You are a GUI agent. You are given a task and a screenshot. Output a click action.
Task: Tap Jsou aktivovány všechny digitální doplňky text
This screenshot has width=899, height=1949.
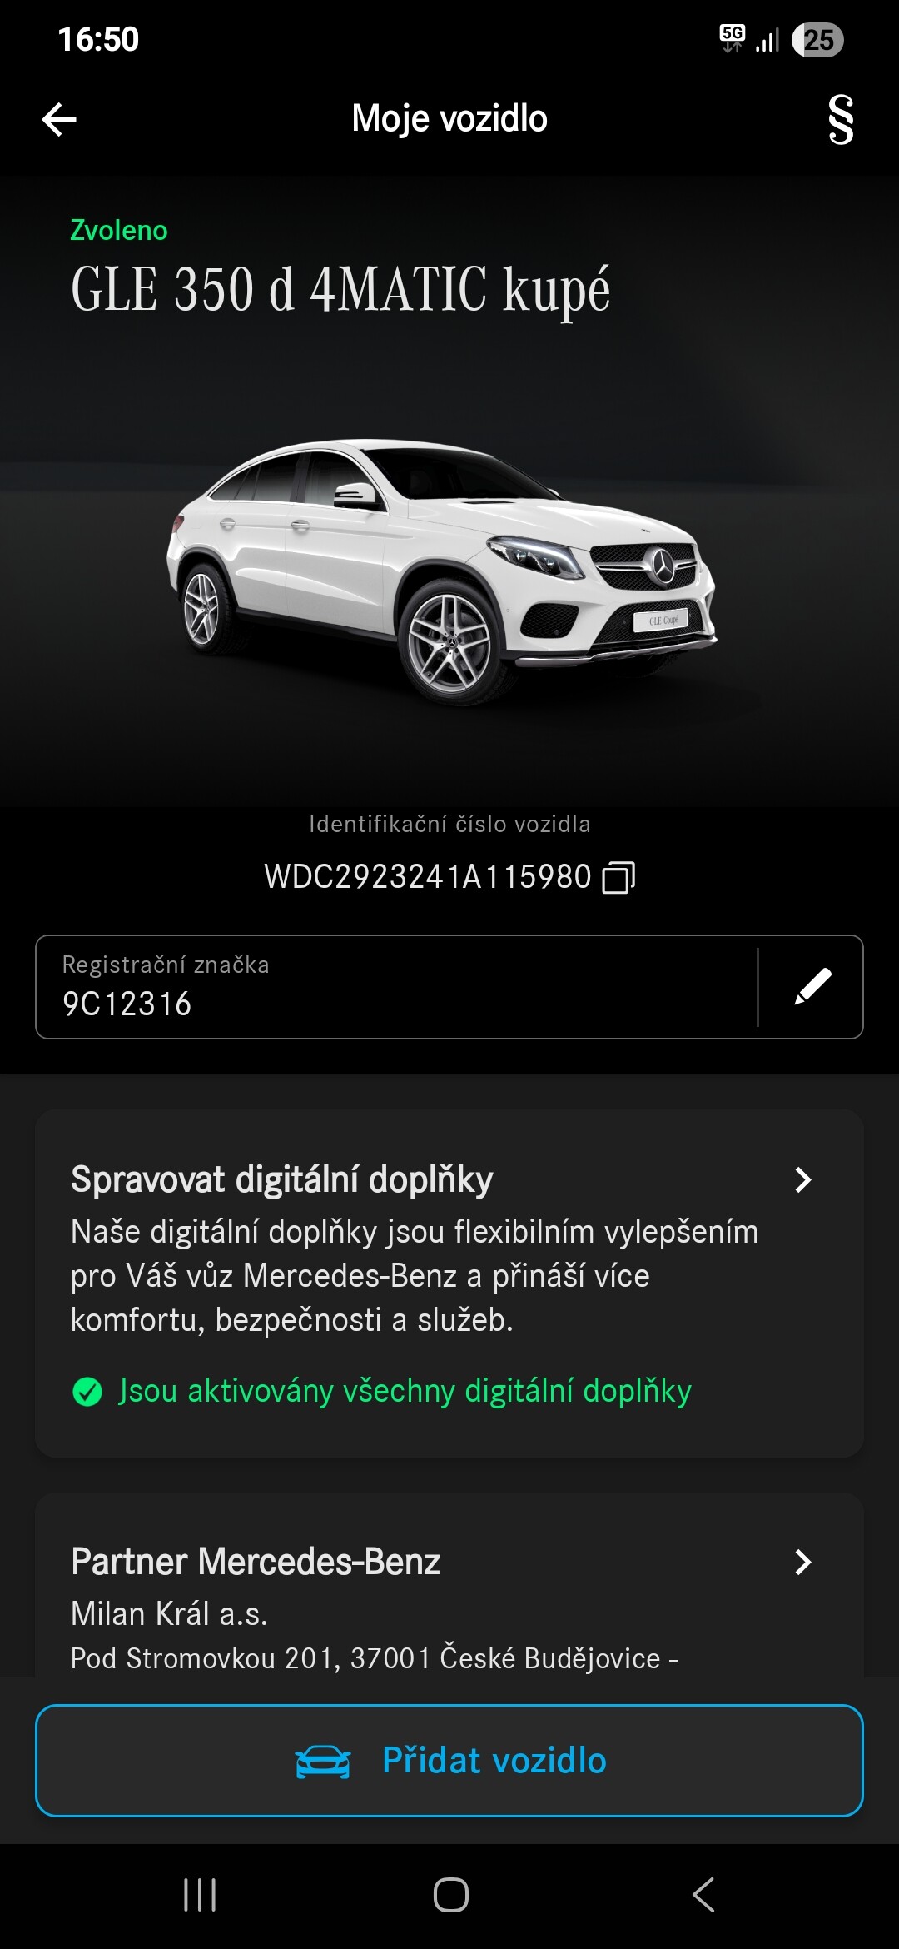405,1391
